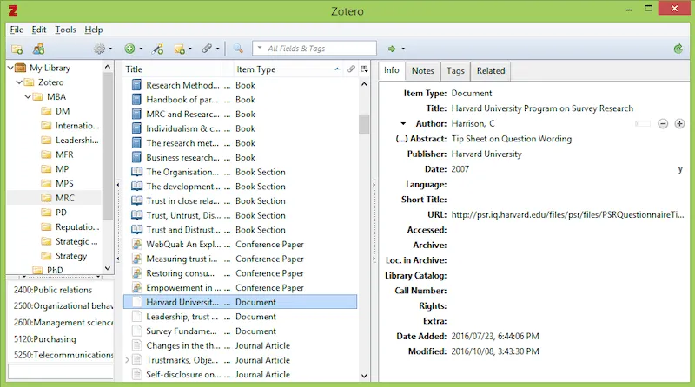This screenshot has height=387, width=695.
Task: Expand the Trustmarks, Obje... item row
Action: click(127, 360)
